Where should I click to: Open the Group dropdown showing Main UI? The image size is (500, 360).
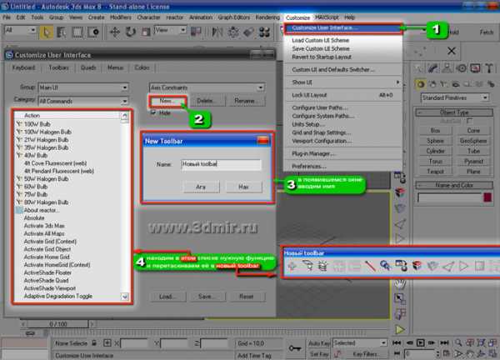(x=83, y=87)
